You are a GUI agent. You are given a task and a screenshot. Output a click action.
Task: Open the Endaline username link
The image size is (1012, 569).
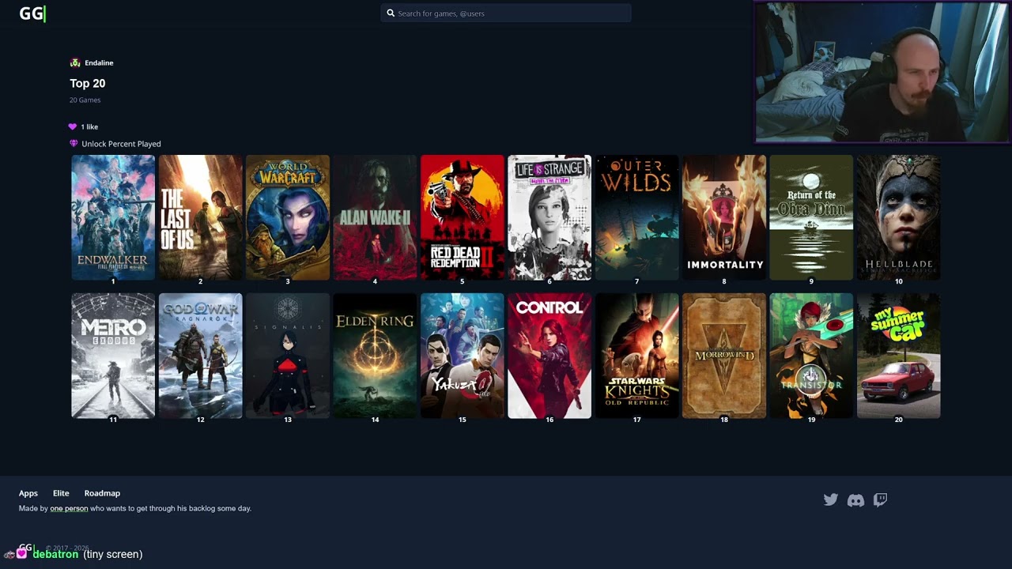pyautogui.click(x=99, y=62)
